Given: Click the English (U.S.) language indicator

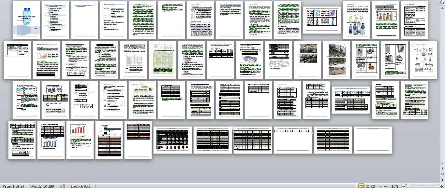Looking at the screenshot, I should coord(81,186).
